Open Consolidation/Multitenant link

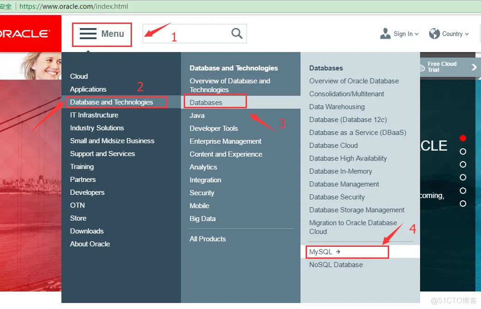(347, 93)
